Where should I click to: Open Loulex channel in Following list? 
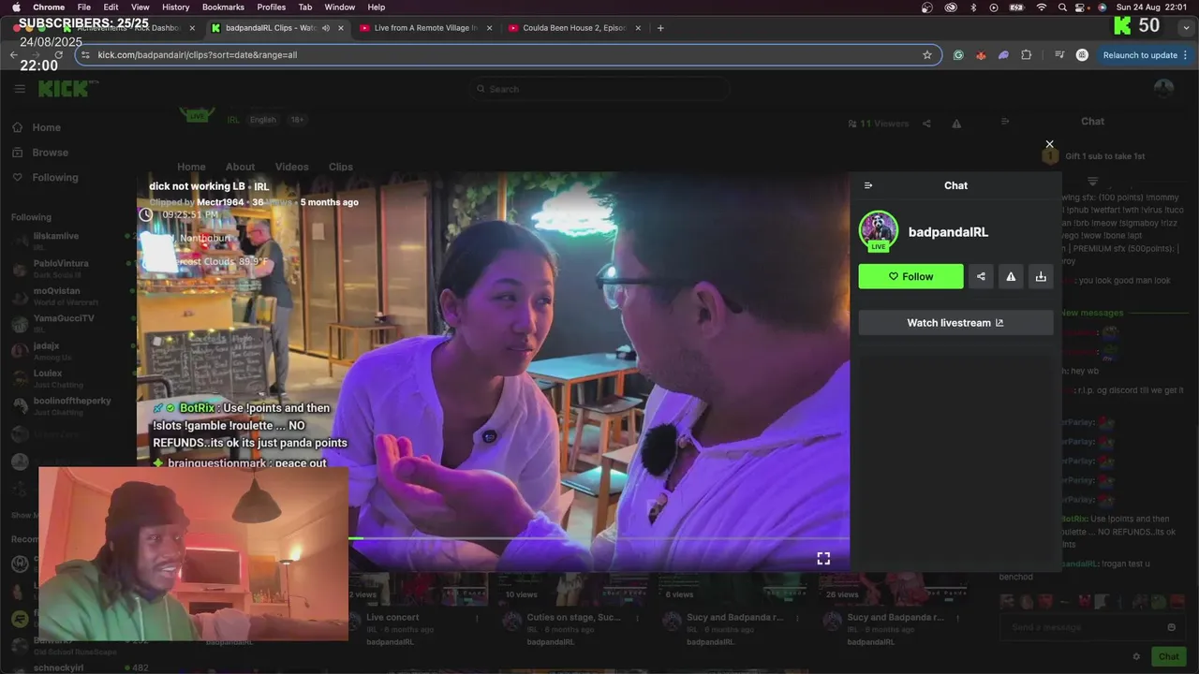(x=68, y=377)
